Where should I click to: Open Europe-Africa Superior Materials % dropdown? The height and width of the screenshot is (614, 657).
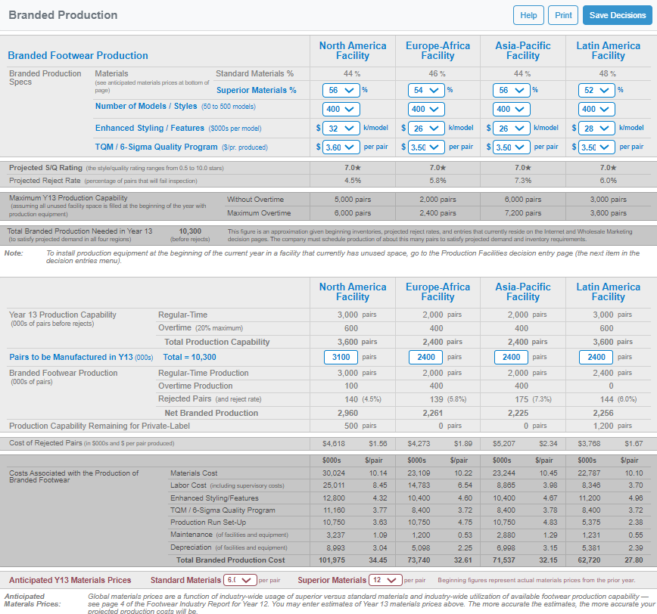pos(427,90)
